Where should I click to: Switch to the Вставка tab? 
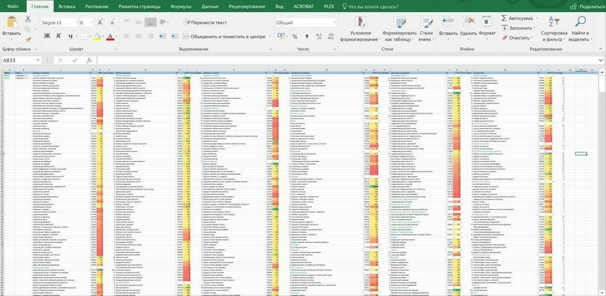(67, 7)
